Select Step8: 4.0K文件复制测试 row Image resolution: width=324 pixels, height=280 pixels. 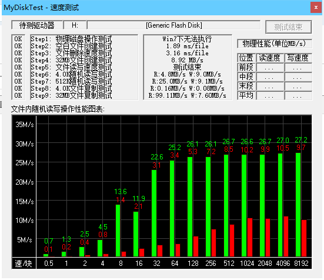coord(72,88)
